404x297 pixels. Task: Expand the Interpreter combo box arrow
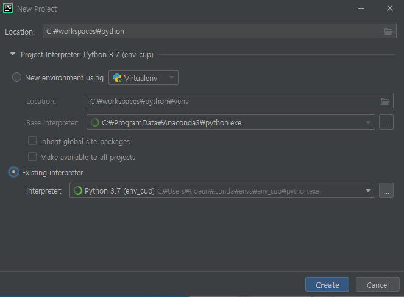pyautogui.click(x=369, y=190)
